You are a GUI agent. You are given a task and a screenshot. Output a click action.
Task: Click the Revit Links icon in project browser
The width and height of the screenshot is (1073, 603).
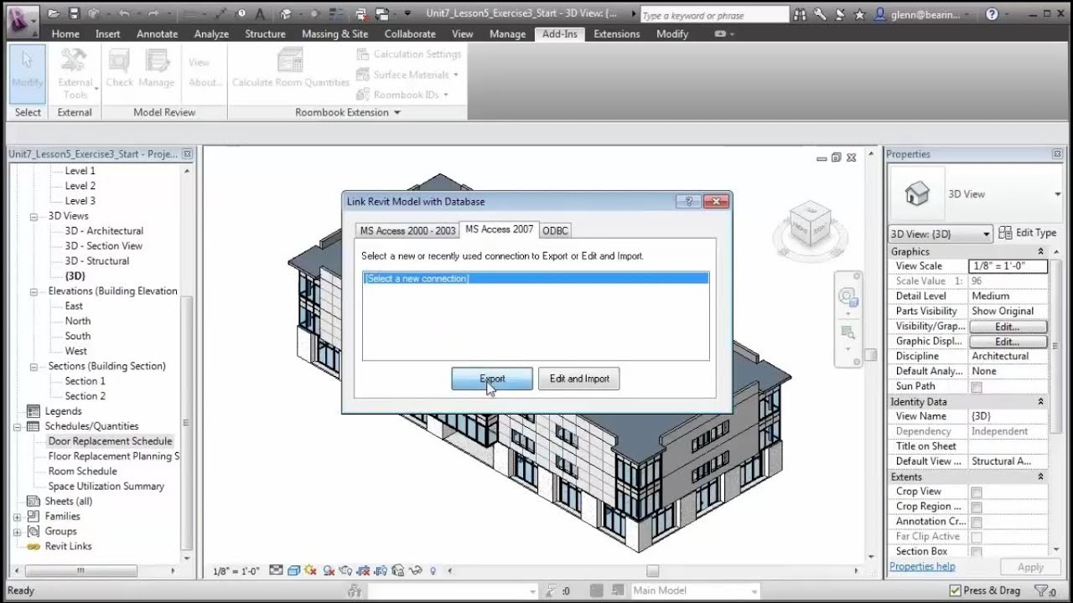pyautogui.click(x=34, y=546)
